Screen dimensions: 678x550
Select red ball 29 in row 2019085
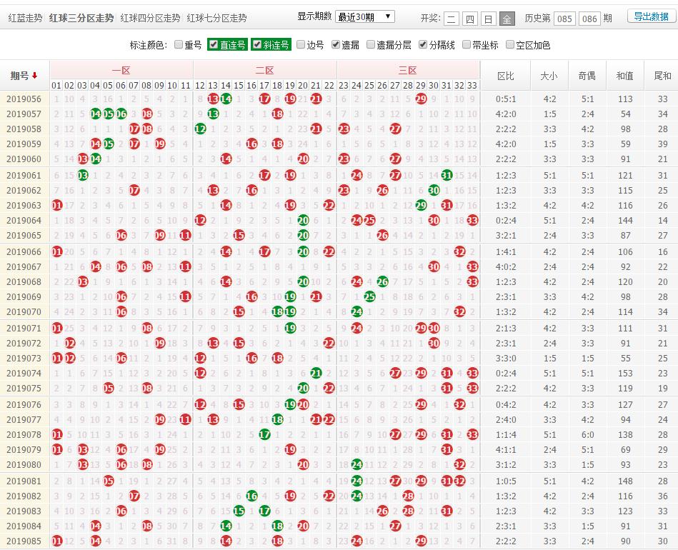pyautogui.click(x=421, y=541)
